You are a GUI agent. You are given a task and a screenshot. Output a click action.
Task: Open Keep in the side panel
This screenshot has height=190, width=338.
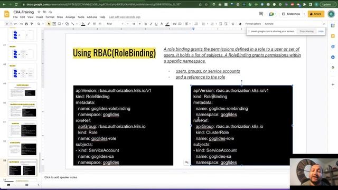pos(333,36)
